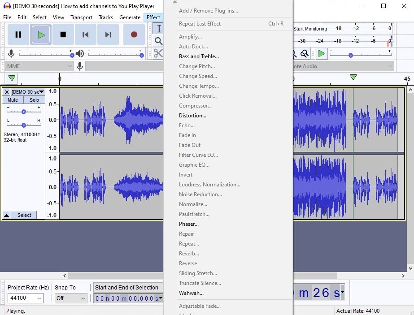Click the horizontal scrollbar left arrow
The image size is (414, 315).
tap(65, 276)
